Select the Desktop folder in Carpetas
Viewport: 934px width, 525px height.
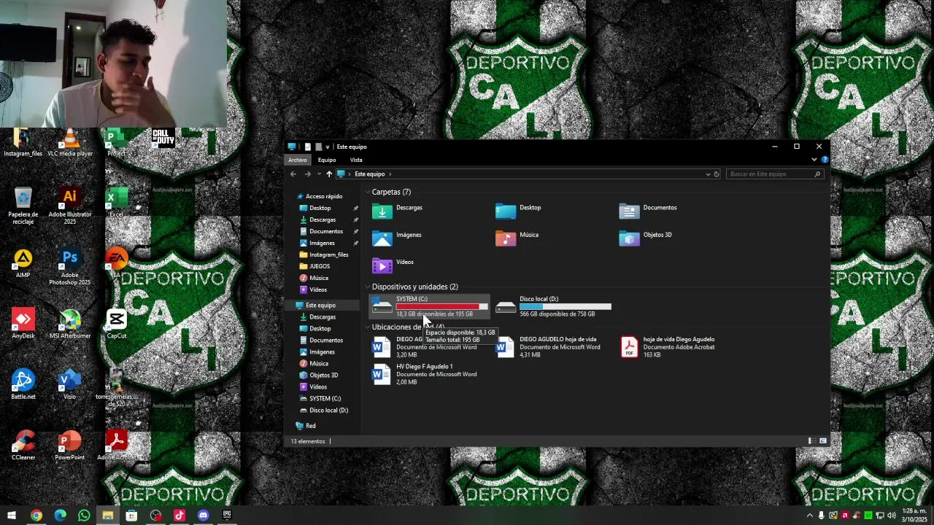[519, 211]
